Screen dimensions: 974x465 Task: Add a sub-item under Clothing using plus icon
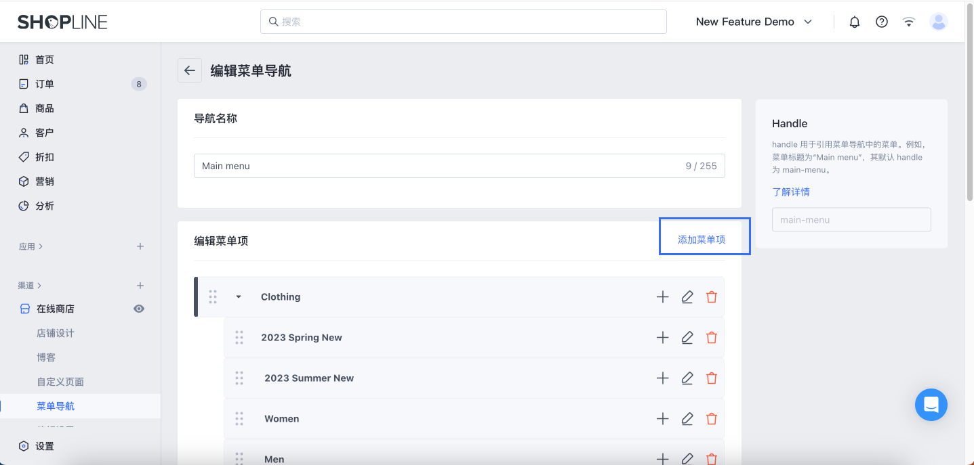click(x=662, y=296)
